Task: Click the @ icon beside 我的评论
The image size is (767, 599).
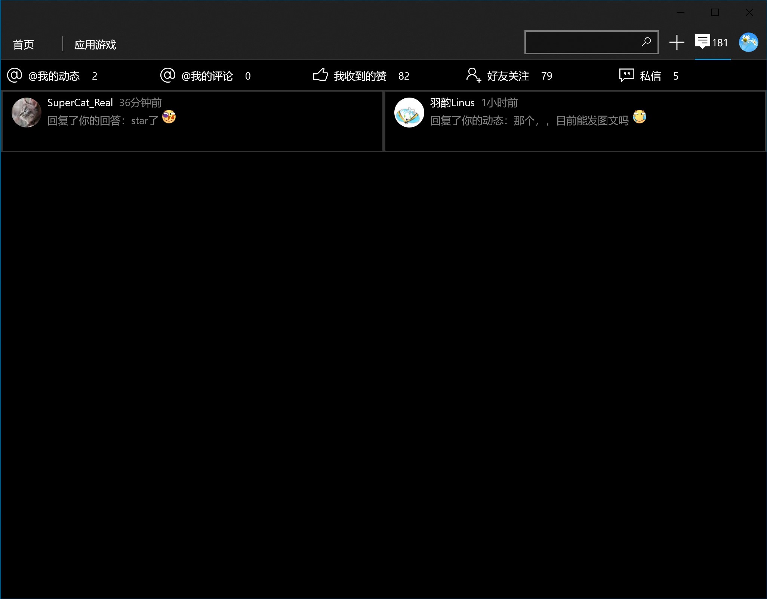Action: click(x=168, y=75)
